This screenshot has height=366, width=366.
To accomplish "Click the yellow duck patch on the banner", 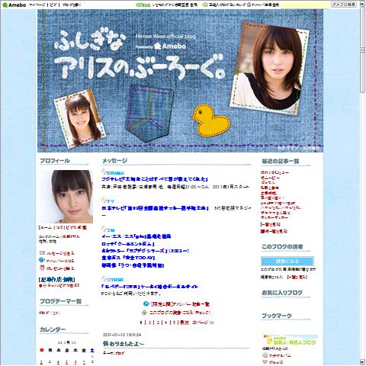I will 210,120.
